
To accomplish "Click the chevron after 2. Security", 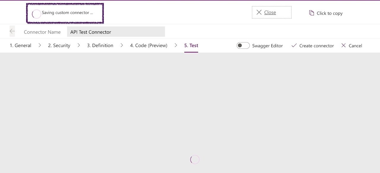I will tap(79, 45).
